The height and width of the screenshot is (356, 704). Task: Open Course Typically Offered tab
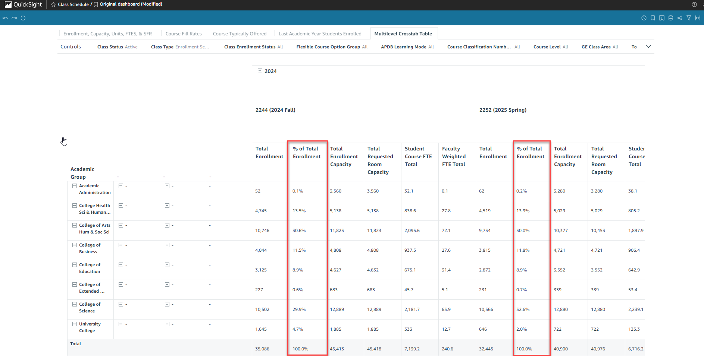coord(240,34)
